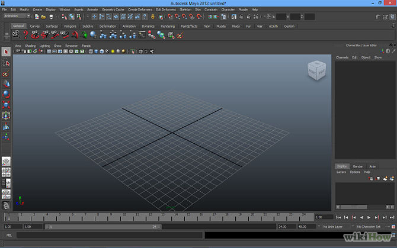
Task: Click the playback end time field 24.00
Action: 287,227
